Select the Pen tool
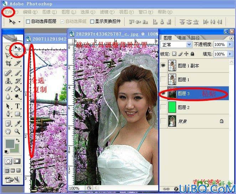 pos(8,114)
